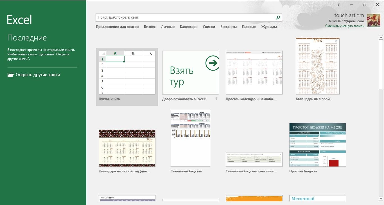
Task: Close the Excel window
Action: click(x=378, y=4)
